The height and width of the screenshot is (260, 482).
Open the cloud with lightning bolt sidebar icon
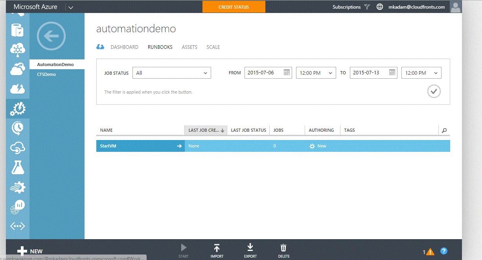tap(17, 89)
